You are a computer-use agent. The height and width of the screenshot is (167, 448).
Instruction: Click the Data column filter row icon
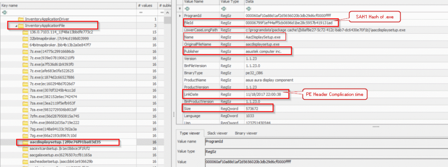tap(248, 9)
